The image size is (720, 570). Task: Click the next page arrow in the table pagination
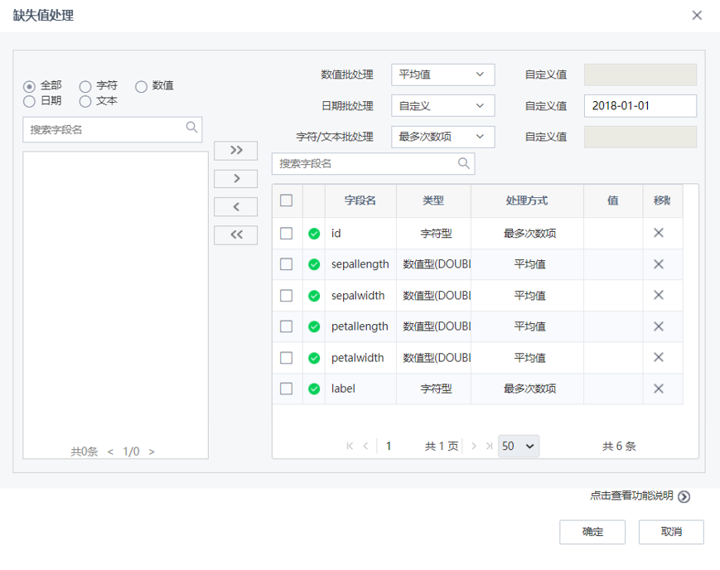[x=472, y=446]
